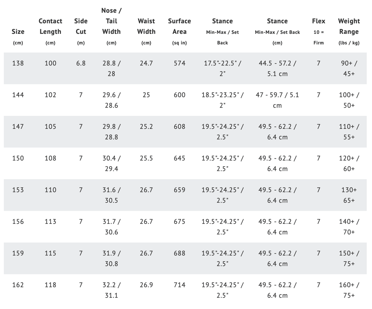The width and height of the screenshot is (372, 309).
Task: Click the Nose / Tail Width header
Action: (111, 21)
